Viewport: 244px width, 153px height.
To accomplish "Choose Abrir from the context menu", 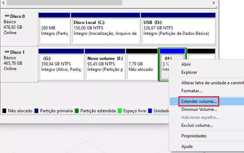I will pos(186,64).
